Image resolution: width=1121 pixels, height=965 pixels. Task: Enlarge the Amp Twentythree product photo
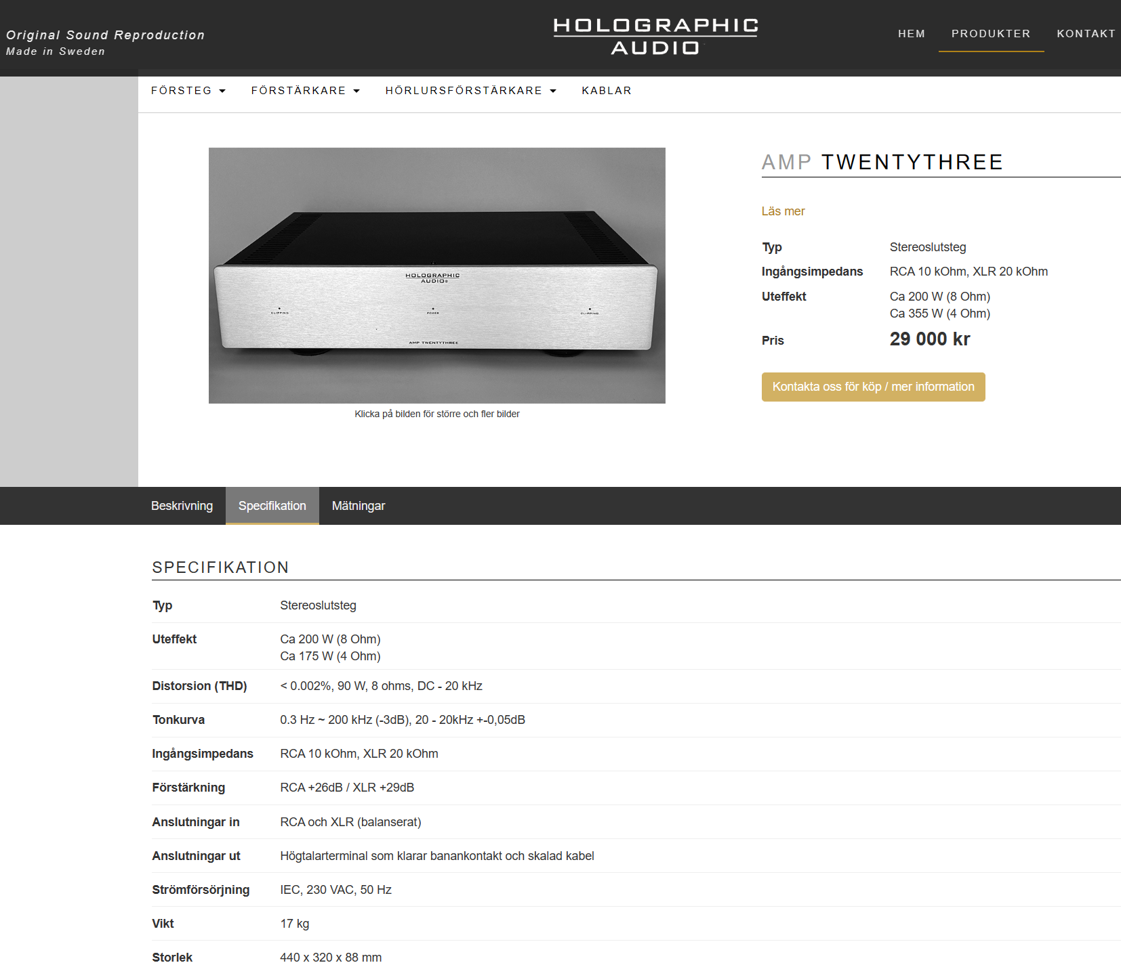click(437, 276)
